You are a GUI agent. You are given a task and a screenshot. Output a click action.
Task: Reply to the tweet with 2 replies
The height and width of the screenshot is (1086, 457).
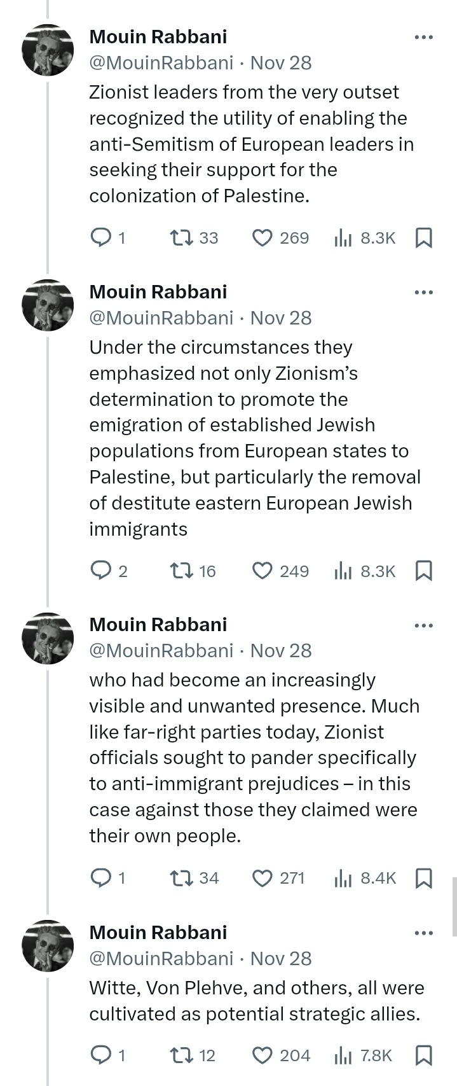click(x=101, y=571)
